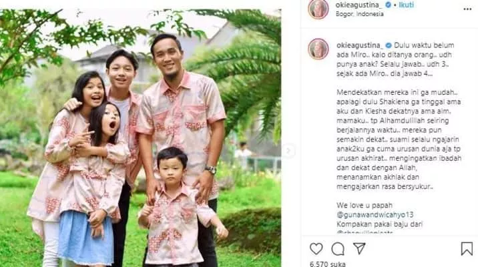View who liked via 6.570 suka
Image resolution: width=478 pixels, height=267 pixels.
tap(327, 264)
